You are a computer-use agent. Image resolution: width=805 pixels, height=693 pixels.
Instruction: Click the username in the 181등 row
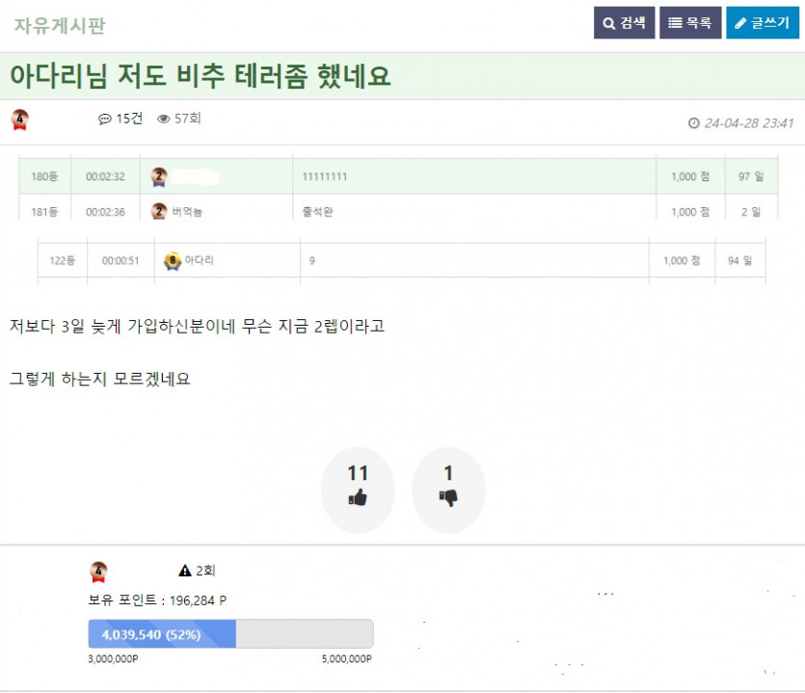[x=187, y=211]
